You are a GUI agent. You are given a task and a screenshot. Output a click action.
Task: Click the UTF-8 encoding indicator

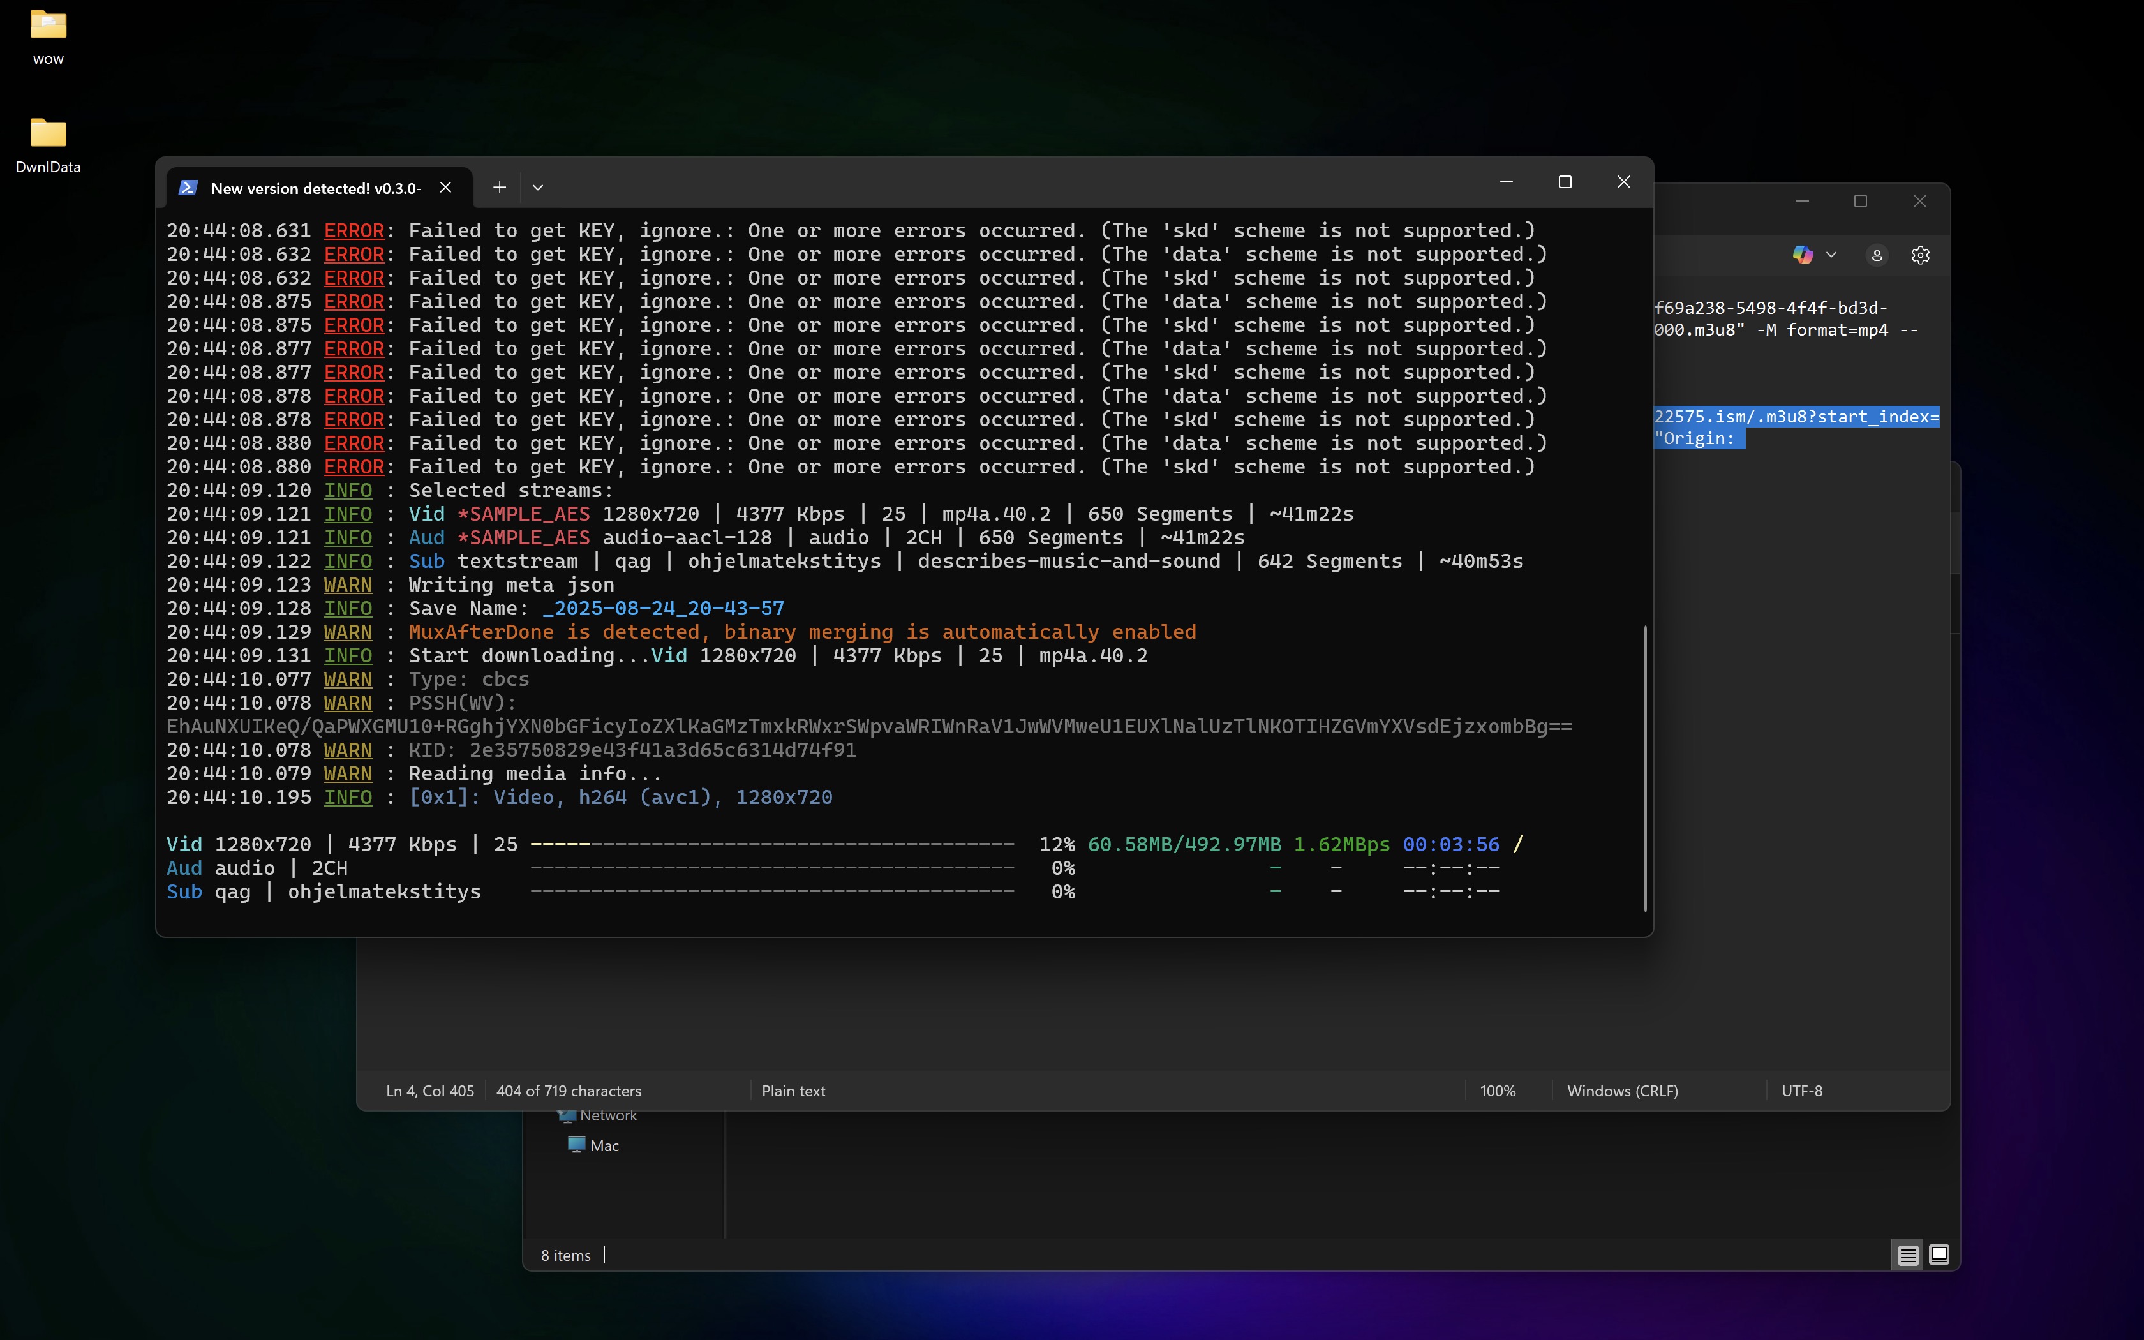click(1802, 1091)
